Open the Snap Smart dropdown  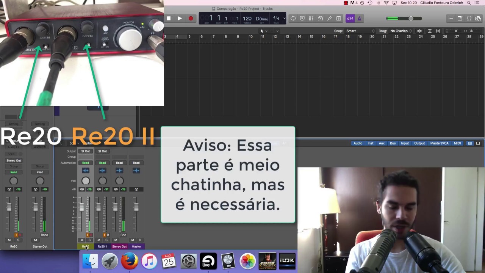click(x=360, y=31)
